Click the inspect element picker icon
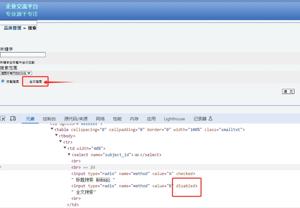Image resolution: width=300 pixels, height=208 pixels. click(3, 118)
